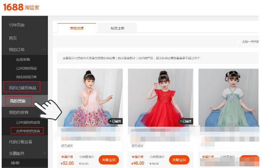
Task: Open the pink floral dress product image
Action: (90, 98)
